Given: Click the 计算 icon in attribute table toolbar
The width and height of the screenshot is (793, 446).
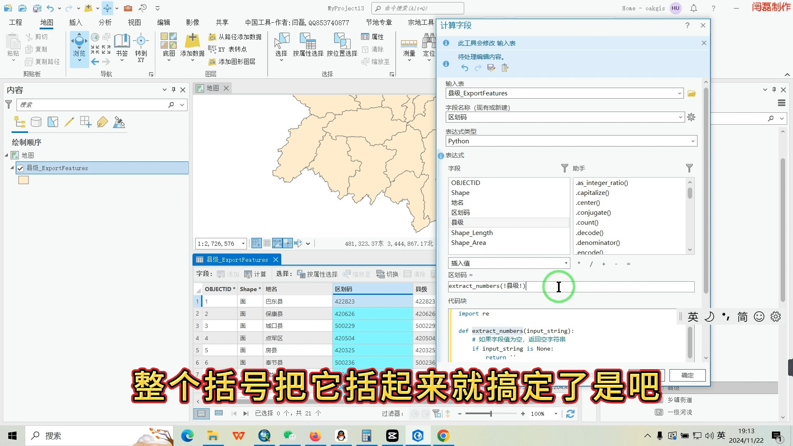Looking at the screenshot, I should [x=248, y=274].
